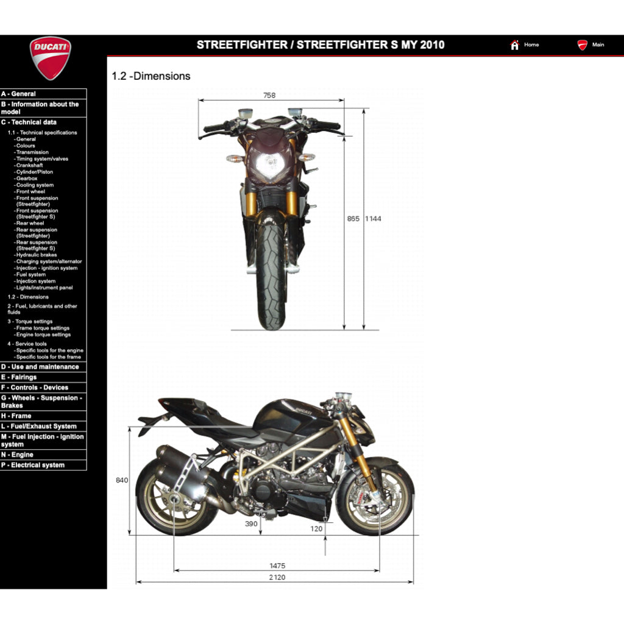
Task: Open the Cooling system specifications page
Action: click(35, 185)
